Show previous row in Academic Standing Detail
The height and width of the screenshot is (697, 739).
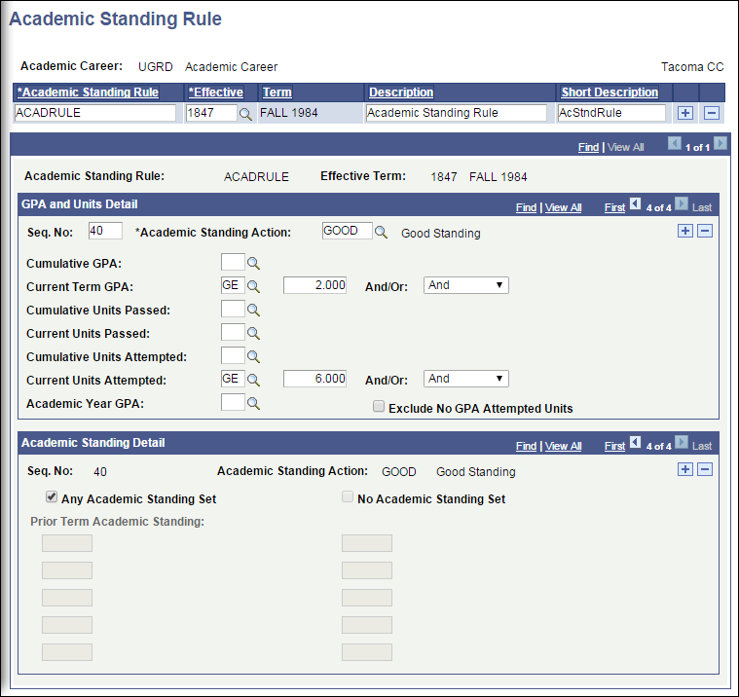[636, 442]
